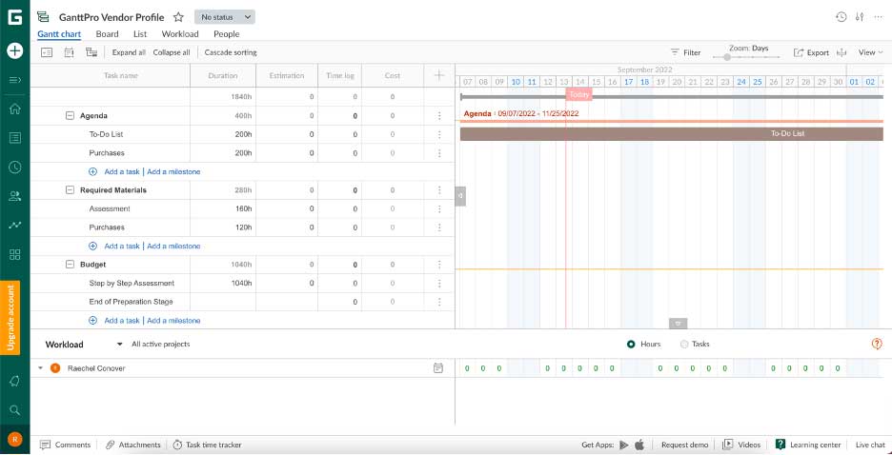Star the GanttPro Vendor Profile project
Screen dimensions: 892x455
178,17
